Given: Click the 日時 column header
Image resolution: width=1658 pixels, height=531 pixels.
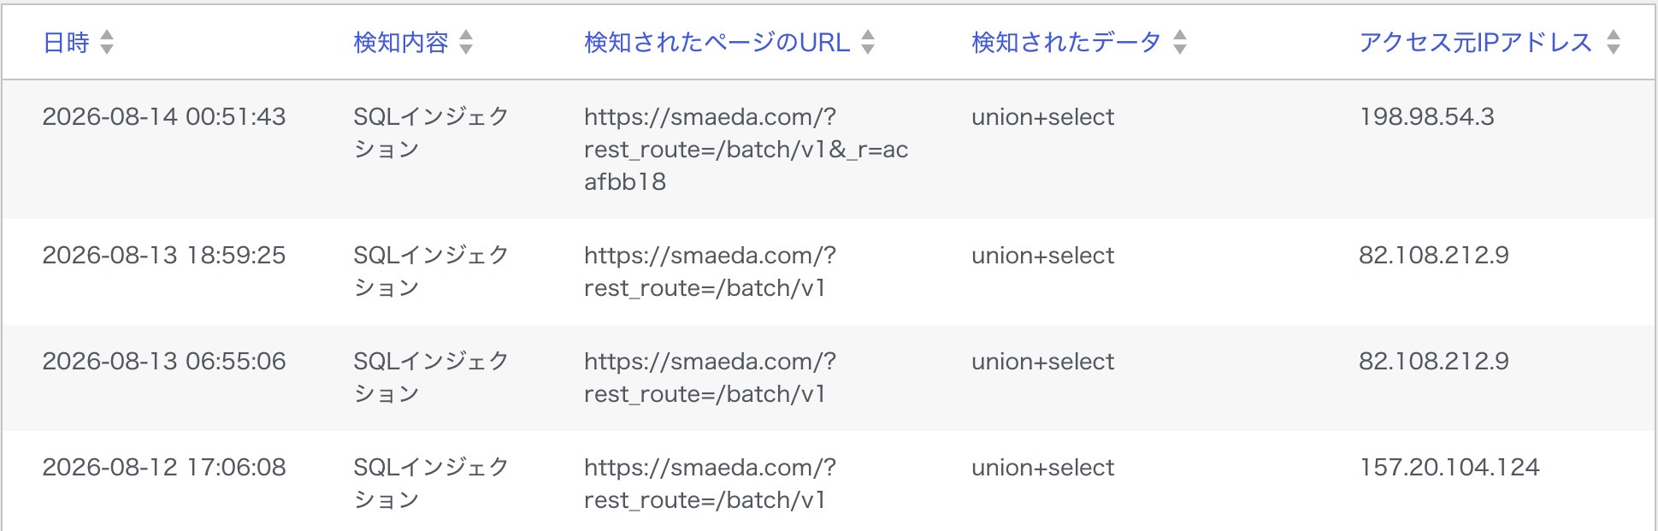Looking at the screenshot, I should pyautogui.click(x=67, y=42).
